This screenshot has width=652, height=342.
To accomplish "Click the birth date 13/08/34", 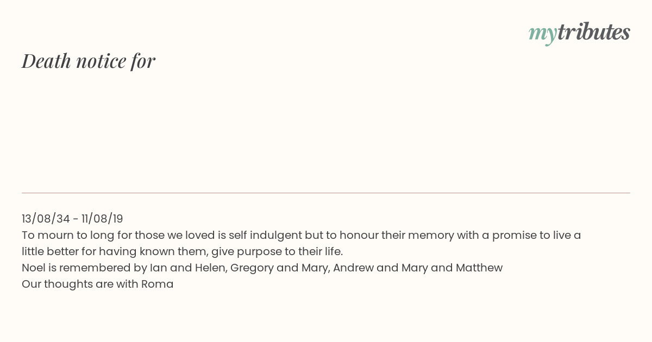I will [46, 219].
